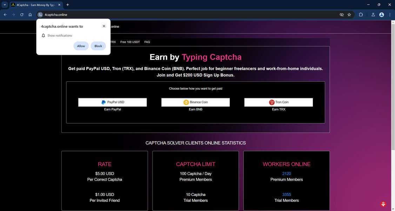Screen dimensions: 395x211
Task: Click the flask experiments icon
Action: coord(373,15)
